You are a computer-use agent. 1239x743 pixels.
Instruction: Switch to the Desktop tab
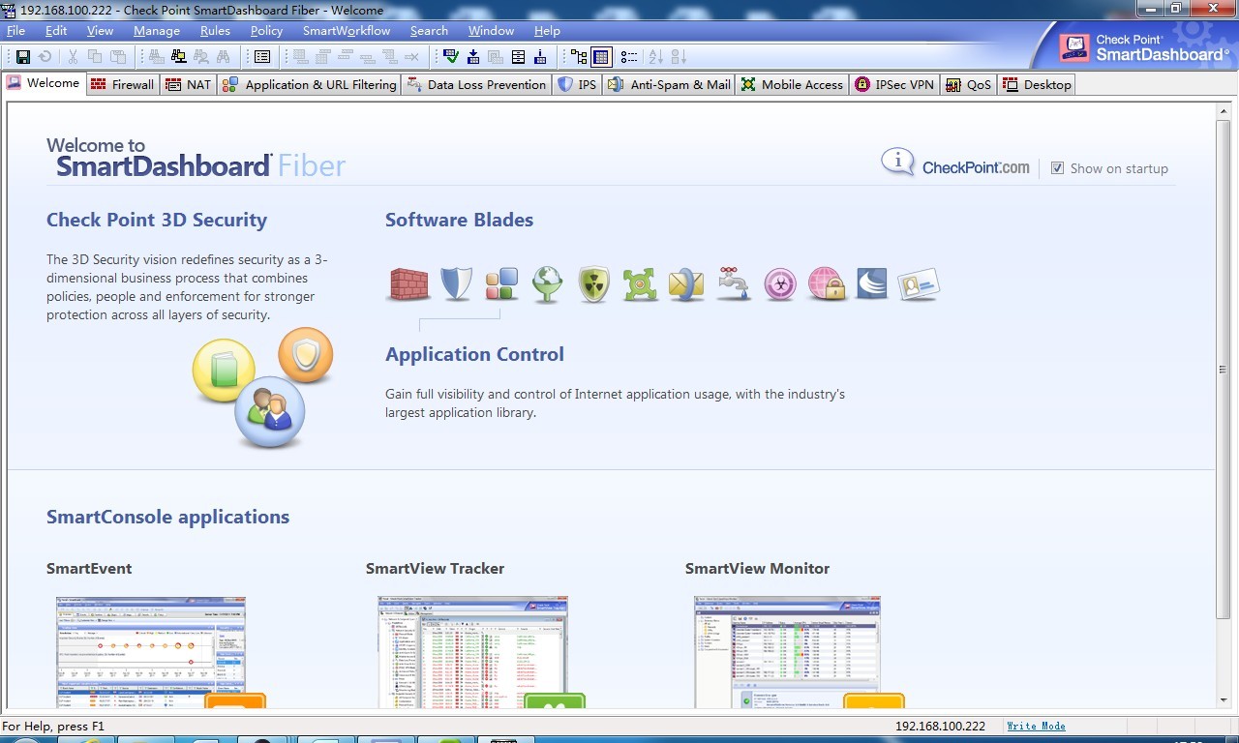click(1037, 84)
